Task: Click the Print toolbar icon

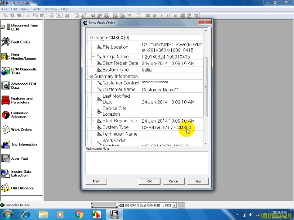Action: click(51, 16)
